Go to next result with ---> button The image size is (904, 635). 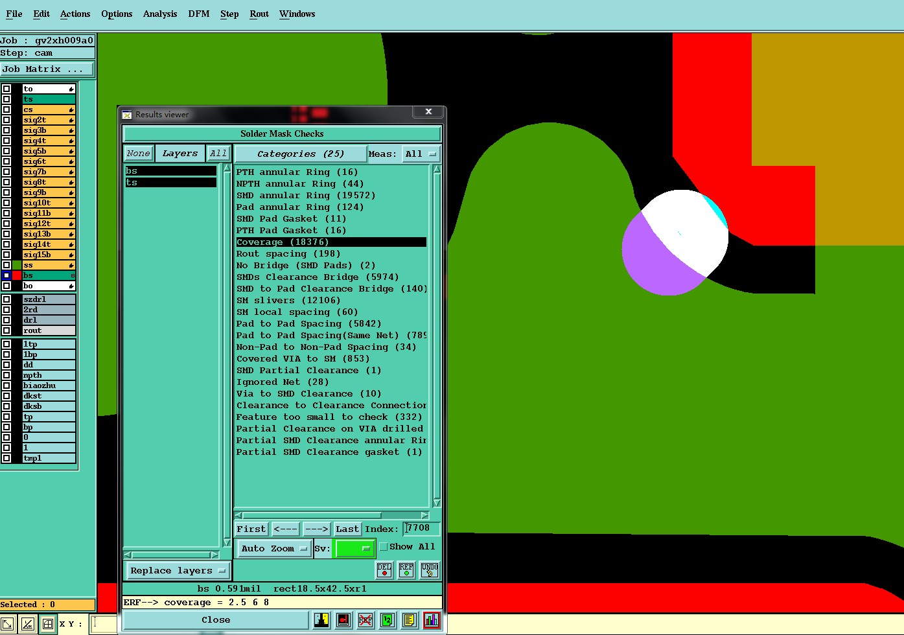316,529
